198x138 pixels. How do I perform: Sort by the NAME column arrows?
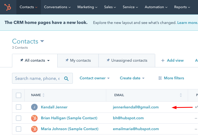coord(43,95)
